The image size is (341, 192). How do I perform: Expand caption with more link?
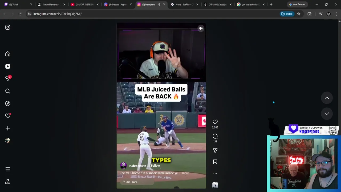185,173
